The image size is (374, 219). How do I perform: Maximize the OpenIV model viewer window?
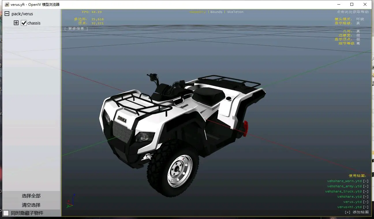(x=352, y=4)
